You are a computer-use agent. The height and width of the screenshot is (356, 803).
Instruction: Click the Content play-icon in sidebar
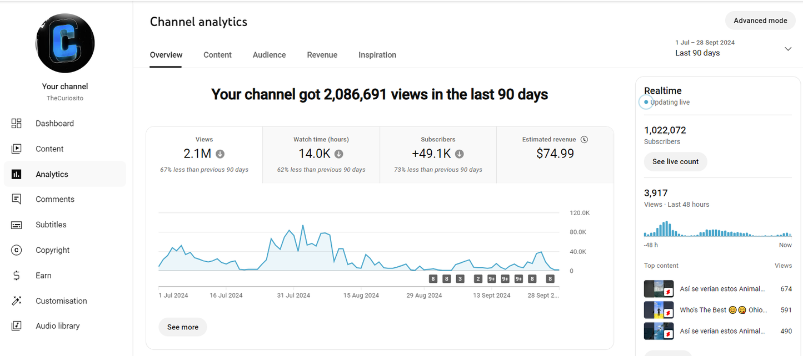(17, 149)
